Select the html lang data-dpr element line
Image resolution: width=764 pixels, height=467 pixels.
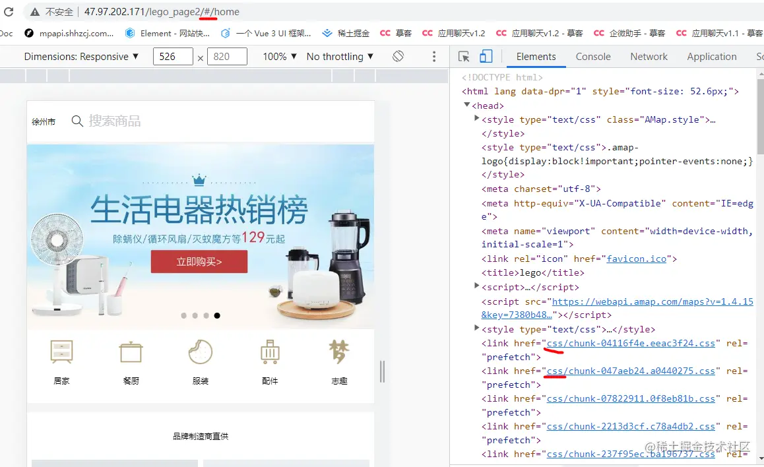600,92
